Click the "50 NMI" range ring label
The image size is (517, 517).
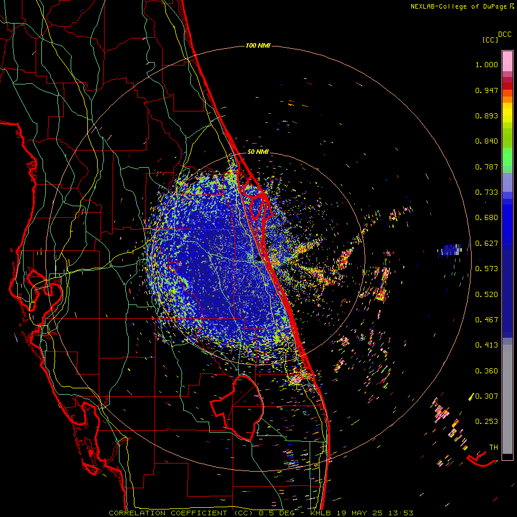coord(258,152)
